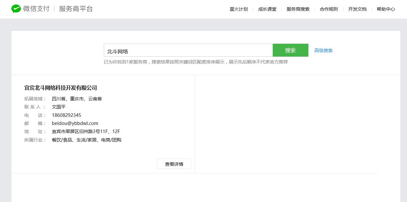Open the 星火计划 menu item
Image resolution: width=407 pixels, height=202 pixels.
click(x=238, y=9)
